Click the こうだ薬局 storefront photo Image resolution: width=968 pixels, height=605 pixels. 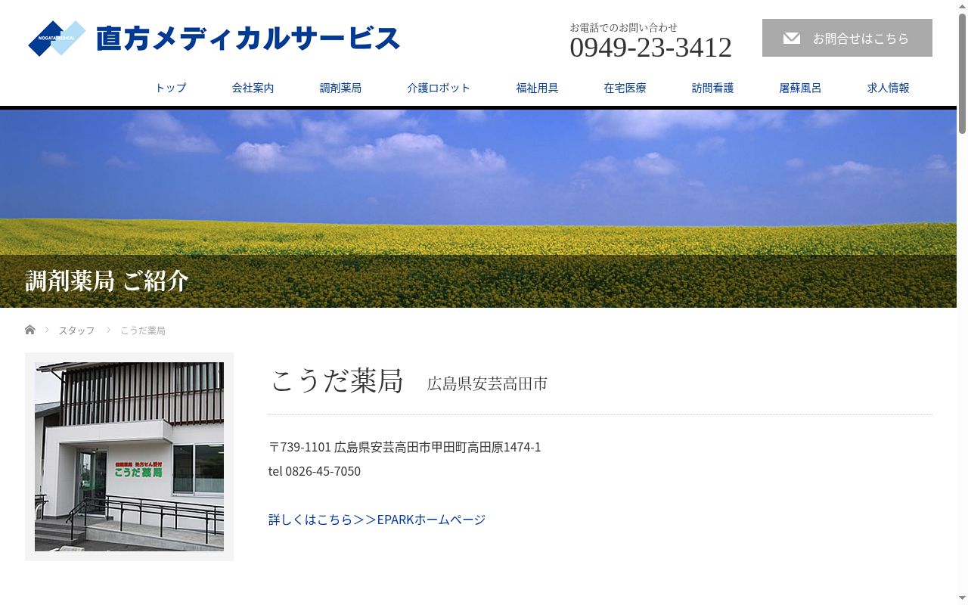point(129,457)
